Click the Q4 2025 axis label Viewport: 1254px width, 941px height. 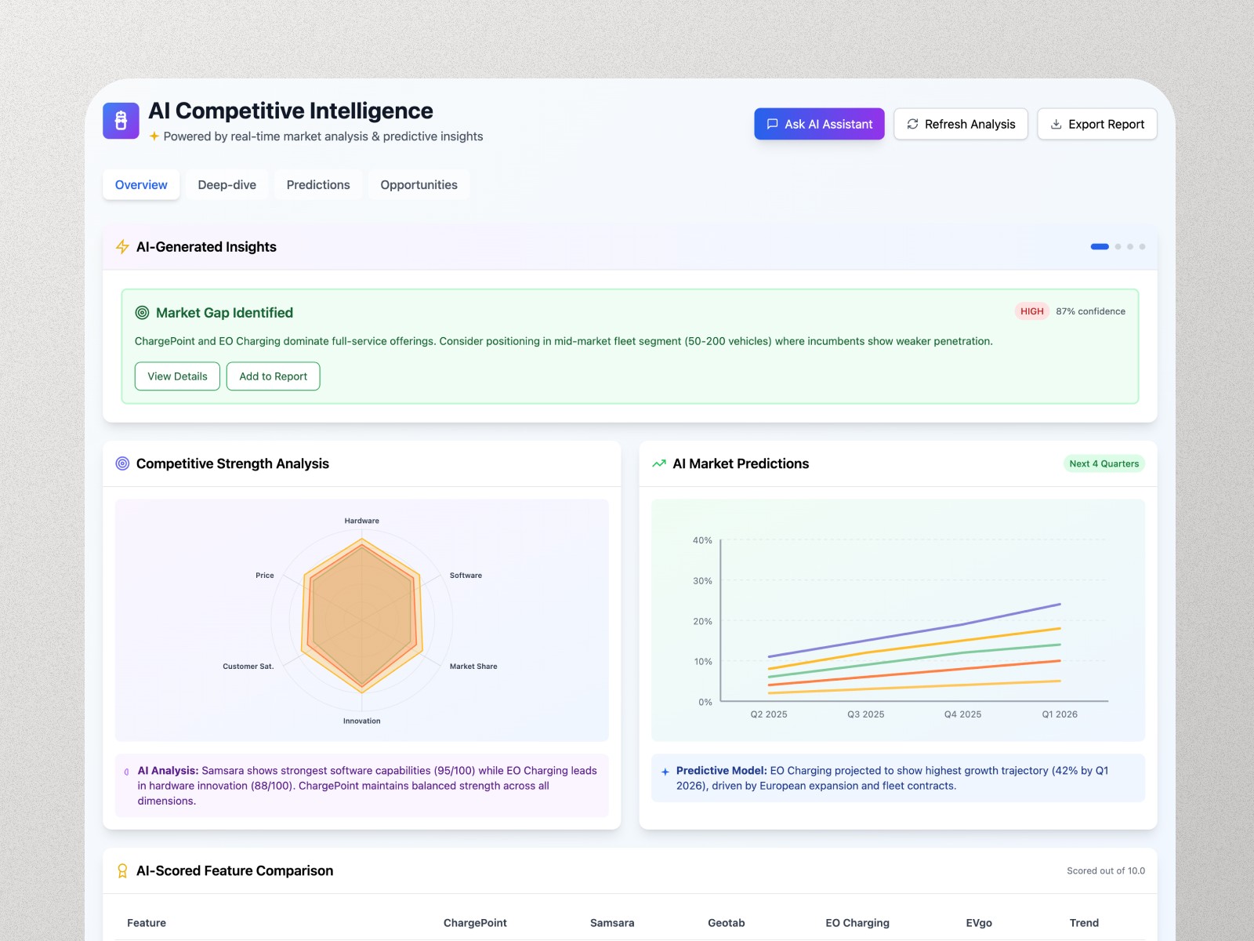click(963, 714)
